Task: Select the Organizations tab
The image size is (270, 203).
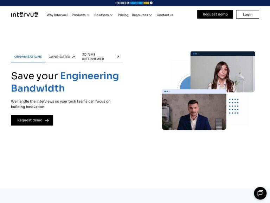Action: 28,57
